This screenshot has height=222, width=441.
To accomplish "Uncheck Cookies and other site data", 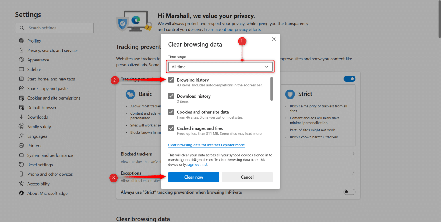I will pos(171,112).
